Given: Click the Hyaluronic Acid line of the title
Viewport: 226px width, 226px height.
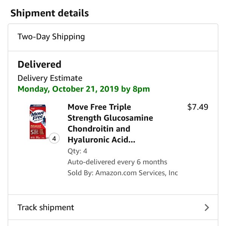Looking at the screenshot, I should pos(102,140).
